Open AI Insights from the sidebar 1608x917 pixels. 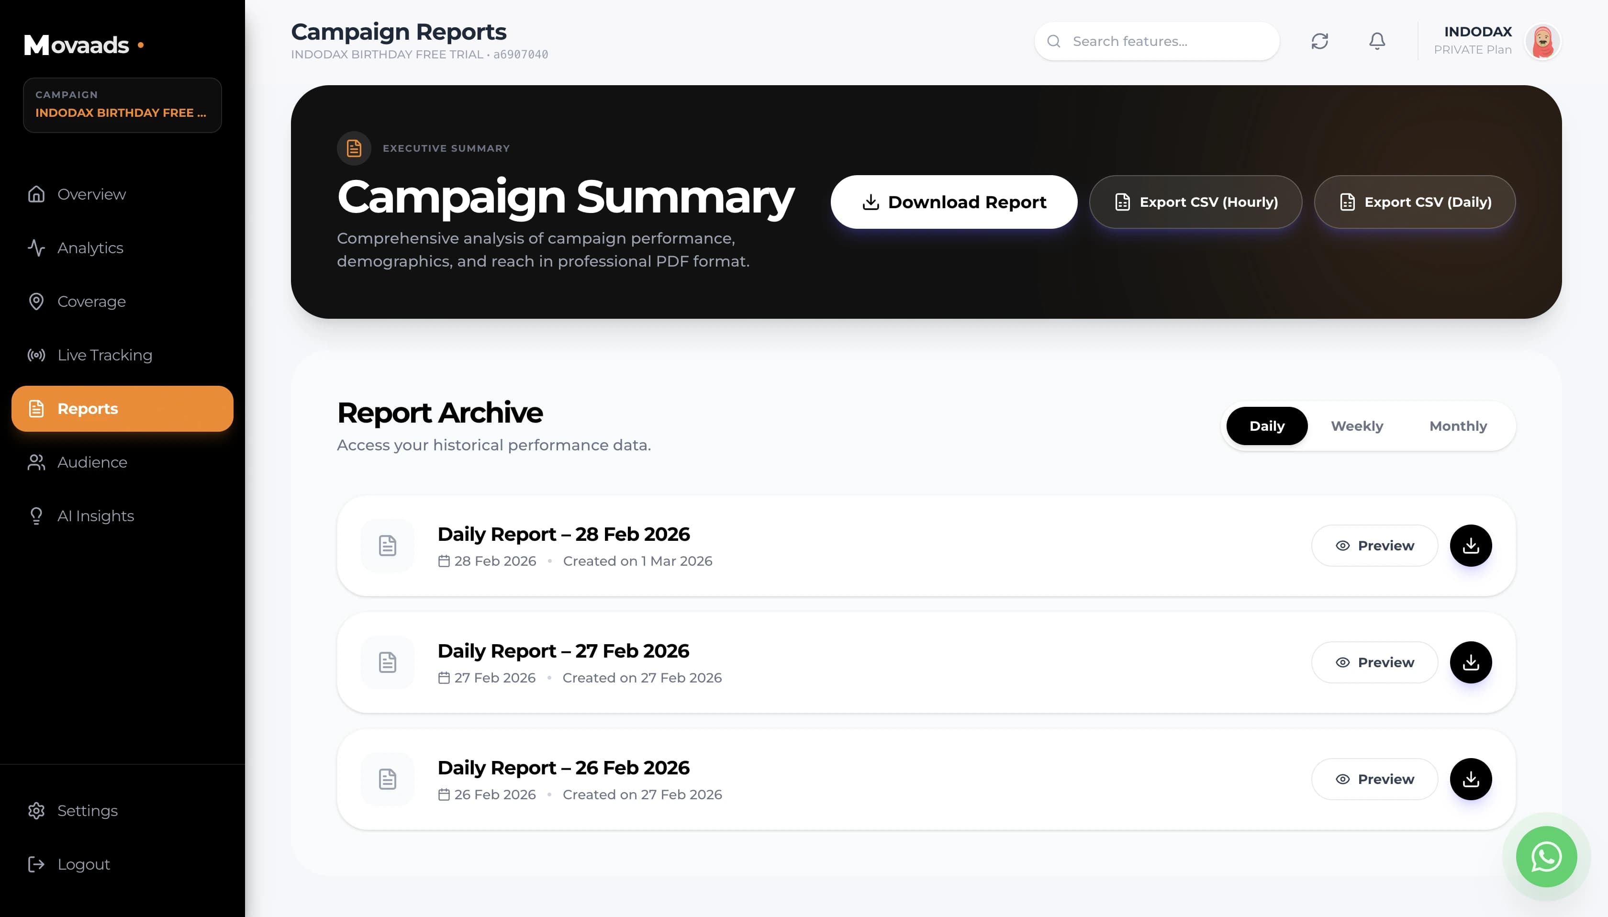(95, 515)
